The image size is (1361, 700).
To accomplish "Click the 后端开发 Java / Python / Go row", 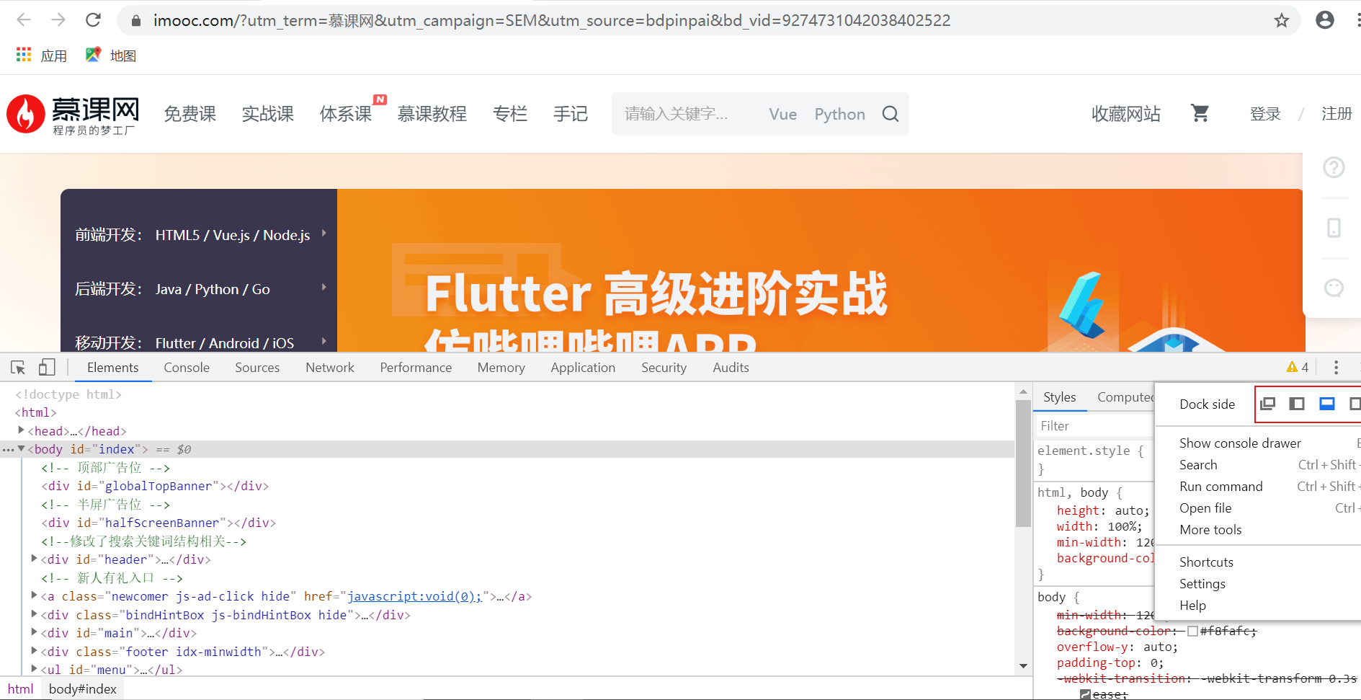I will [199, 288].
